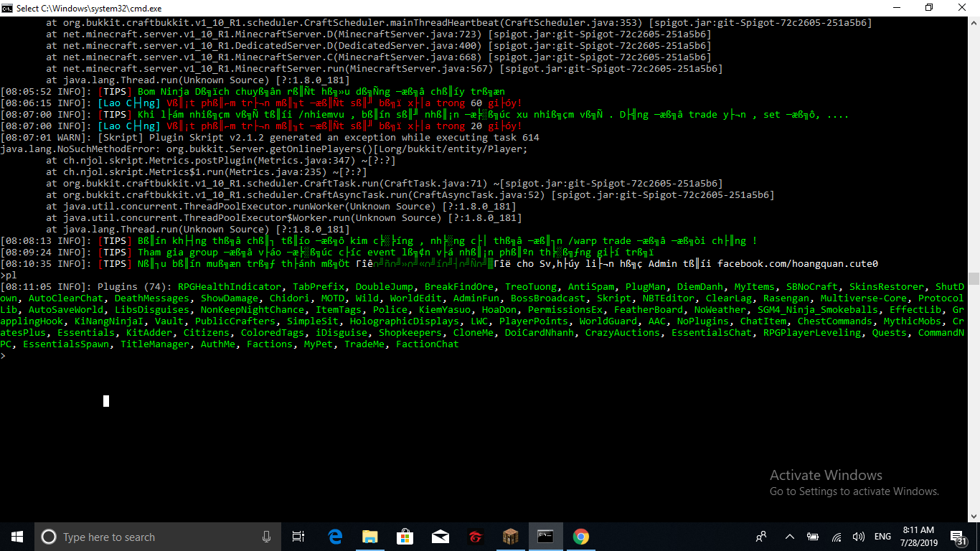The image size is (980, 551).
Task: Check the battery status tray icon
Action: coord(813,537)
